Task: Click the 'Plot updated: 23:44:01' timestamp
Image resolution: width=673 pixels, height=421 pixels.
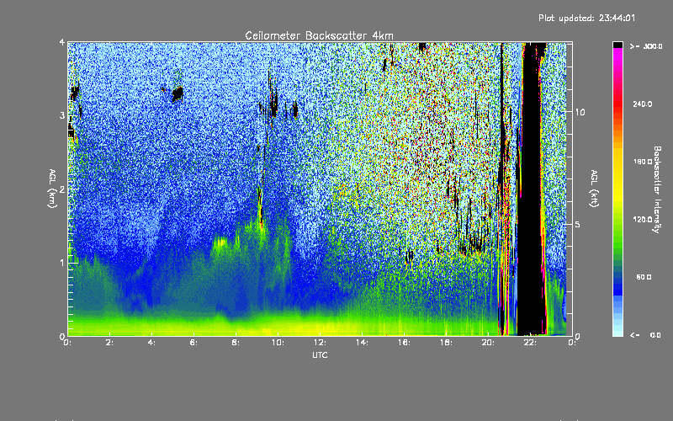Action: point(586,18)
